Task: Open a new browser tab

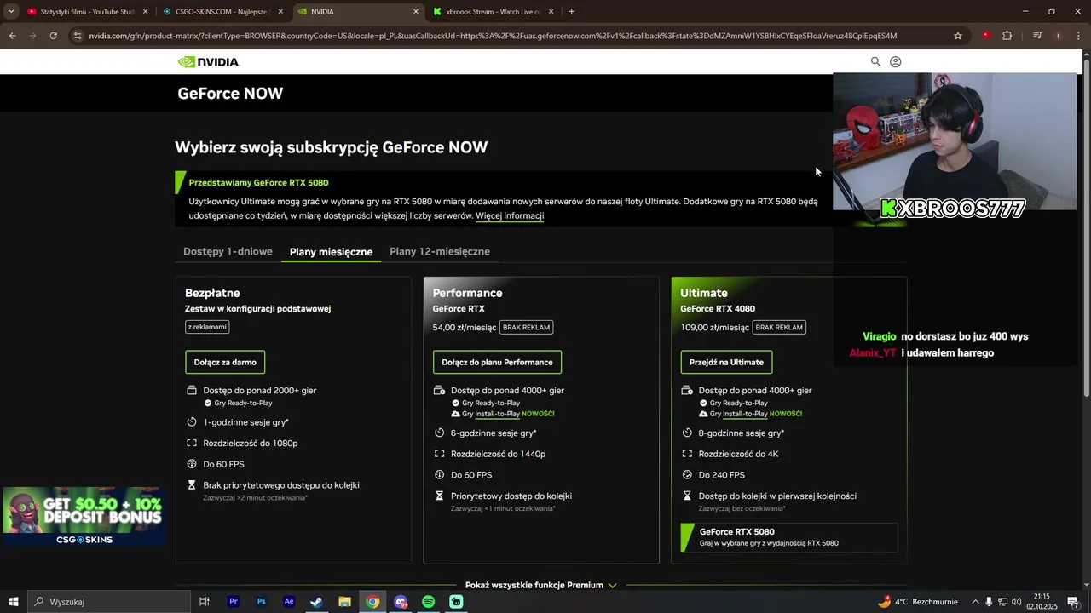Action: click(x=571, y=12)
